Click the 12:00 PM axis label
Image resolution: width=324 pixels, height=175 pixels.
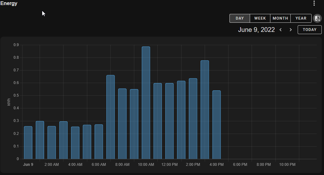169,165
